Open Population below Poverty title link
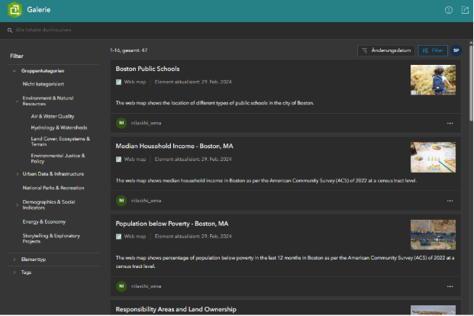474x316 pixels. [172, 224]
